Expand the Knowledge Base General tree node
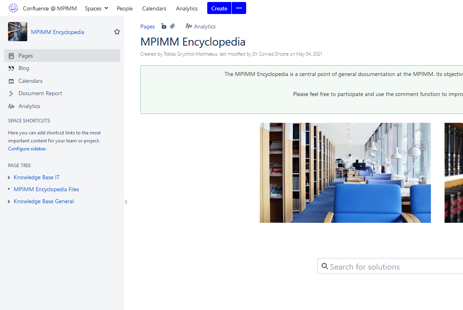The width and height of the screenshot is (463, 310). (9, 202)
